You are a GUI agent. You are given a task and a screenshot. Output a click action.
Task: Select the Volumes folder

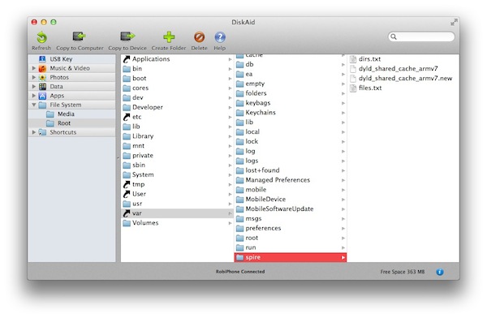(x=177, y=223)
